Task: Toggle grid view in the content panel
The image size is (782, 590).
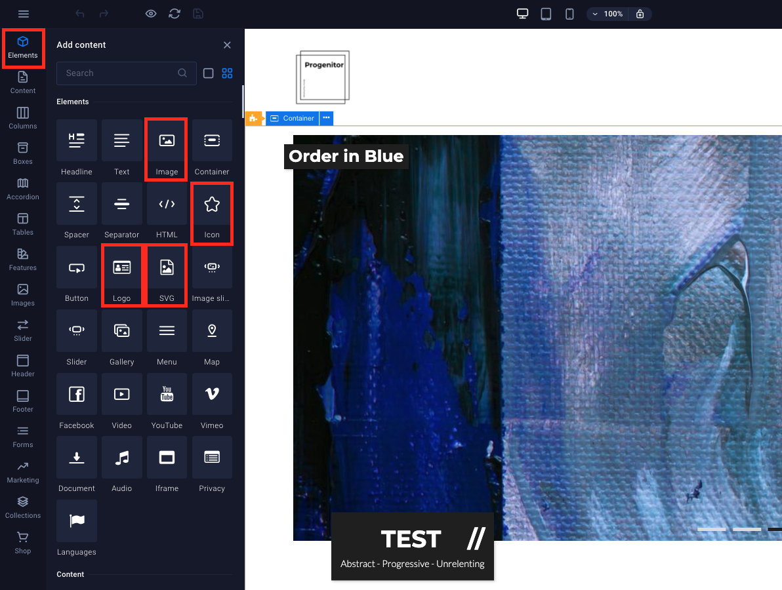Action: coord(227,73)
